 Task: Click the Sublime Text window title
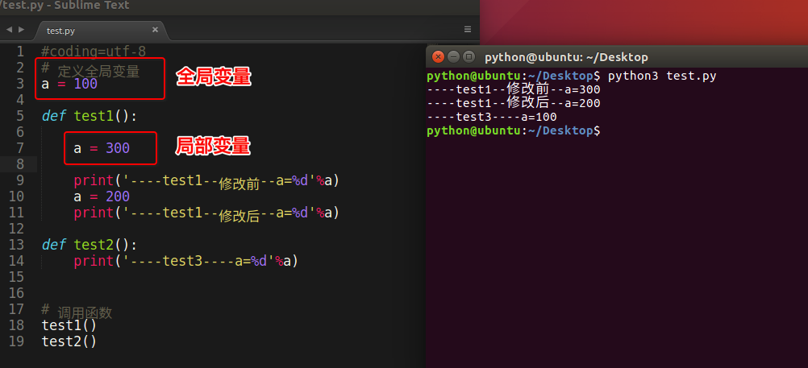click(65, 6)
